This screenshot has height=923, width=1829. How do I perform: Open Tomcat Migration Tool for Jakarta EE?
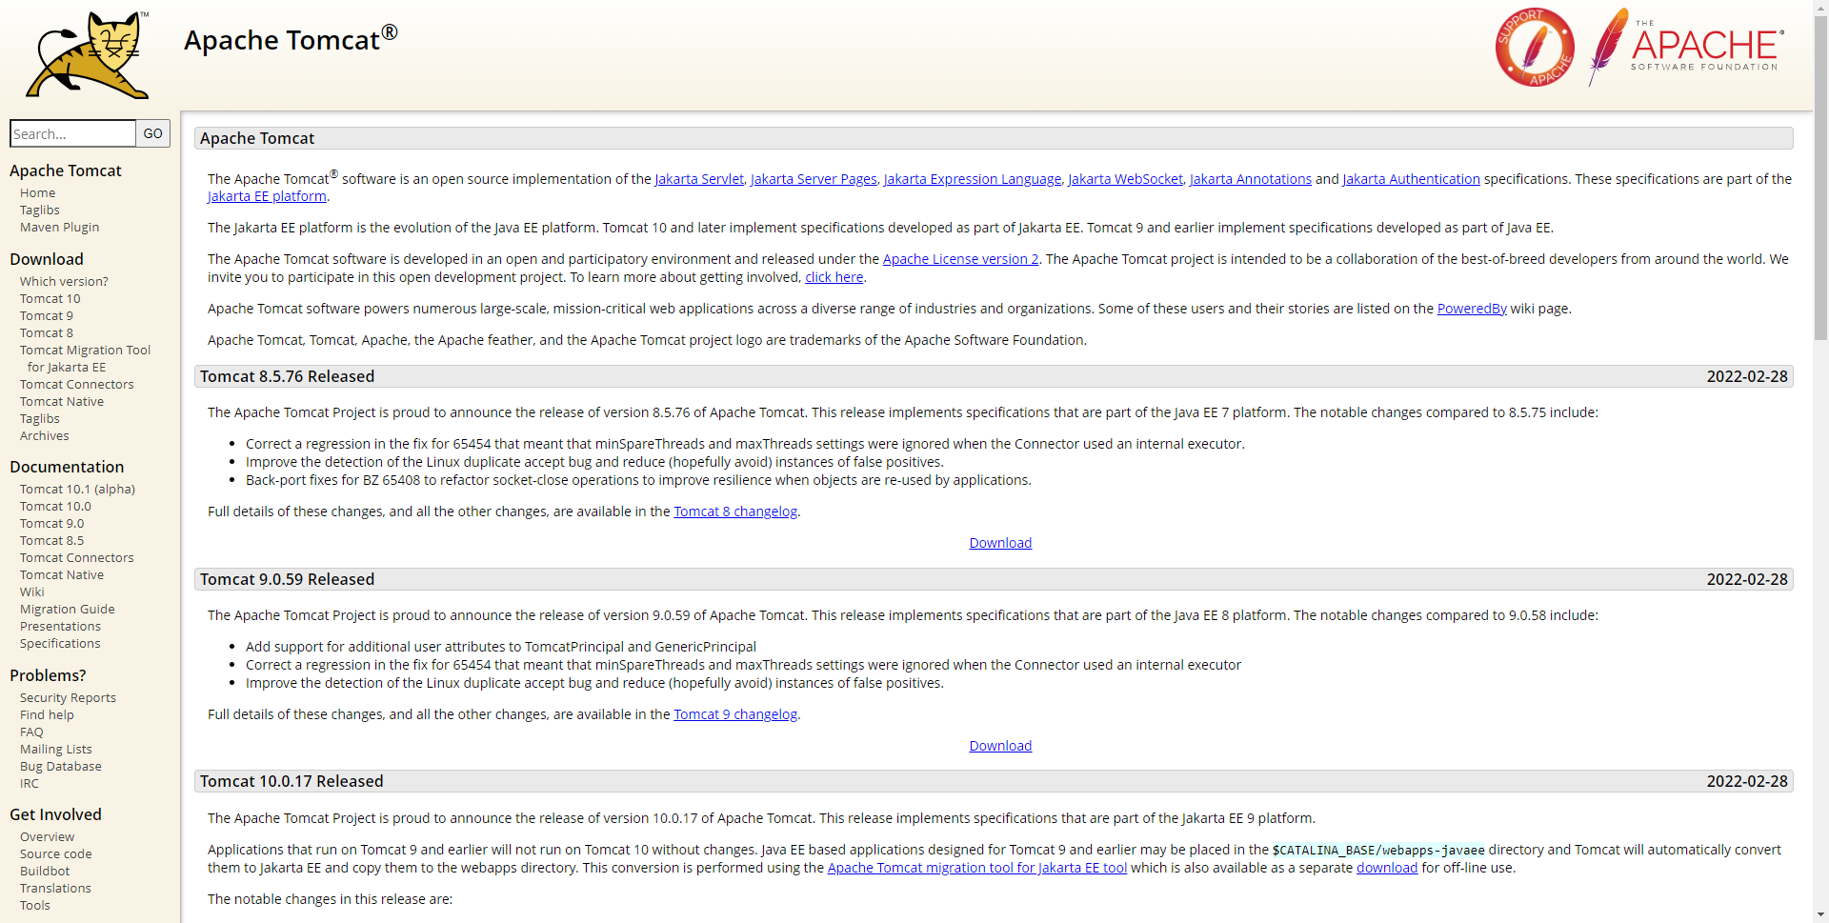(x=85, y=358)
